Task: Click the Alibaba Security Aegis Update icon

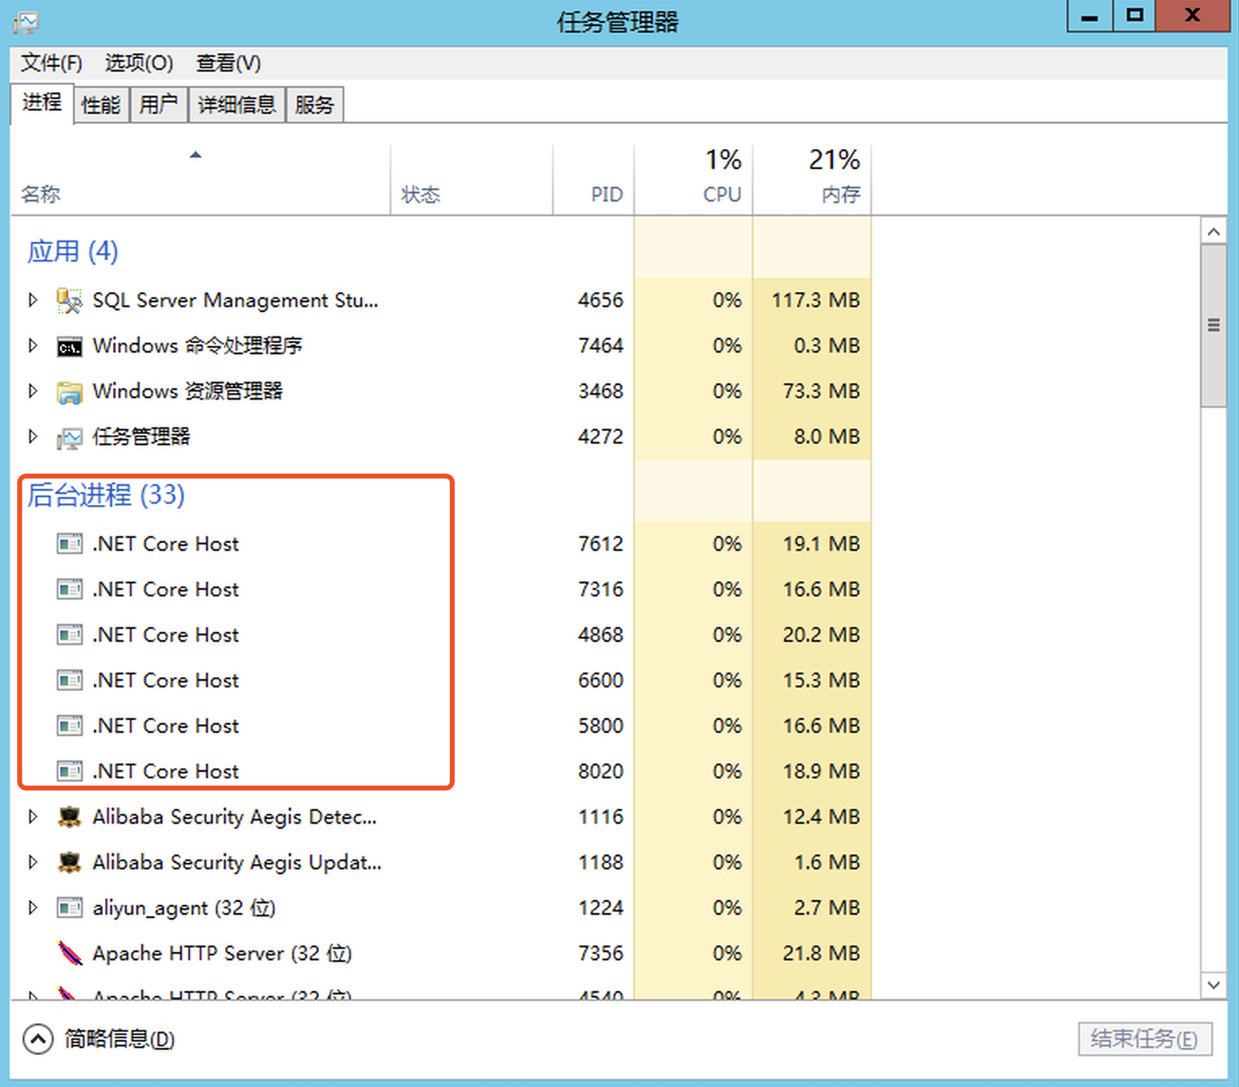Action: click(69, 862)
